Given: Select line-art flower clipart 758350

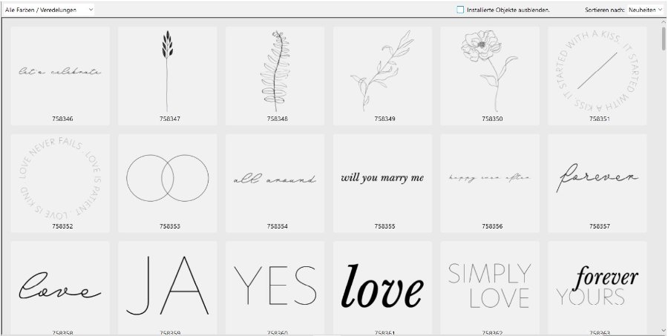Looking at the screenshot, I should point(490,76).
